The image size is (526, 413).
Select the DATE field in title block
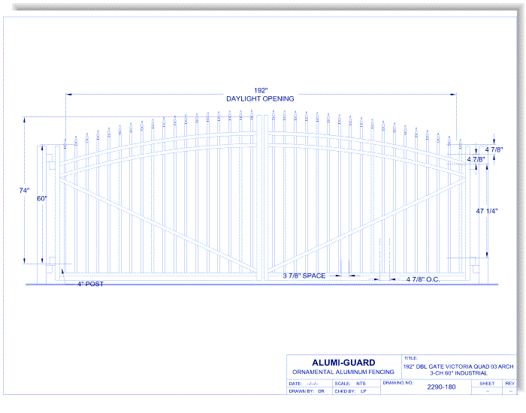pyautogui.click(x=304, y=384)
